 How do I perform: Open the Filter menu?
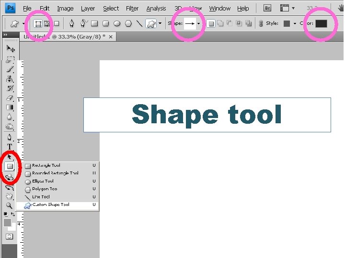point(132,8)
